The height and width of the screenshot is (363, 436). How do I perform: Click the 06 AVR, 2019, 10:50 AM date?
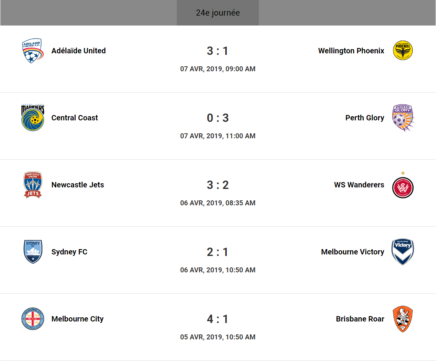[x=218, y=270]
